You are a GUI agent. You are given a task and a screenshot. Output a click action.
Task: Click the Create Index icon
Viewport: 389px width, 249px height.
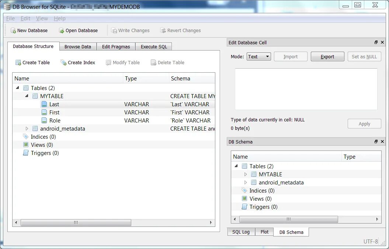click(63, 63)
